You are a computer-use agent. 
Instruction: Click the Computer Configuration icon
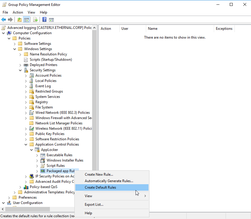click(9, 33)
